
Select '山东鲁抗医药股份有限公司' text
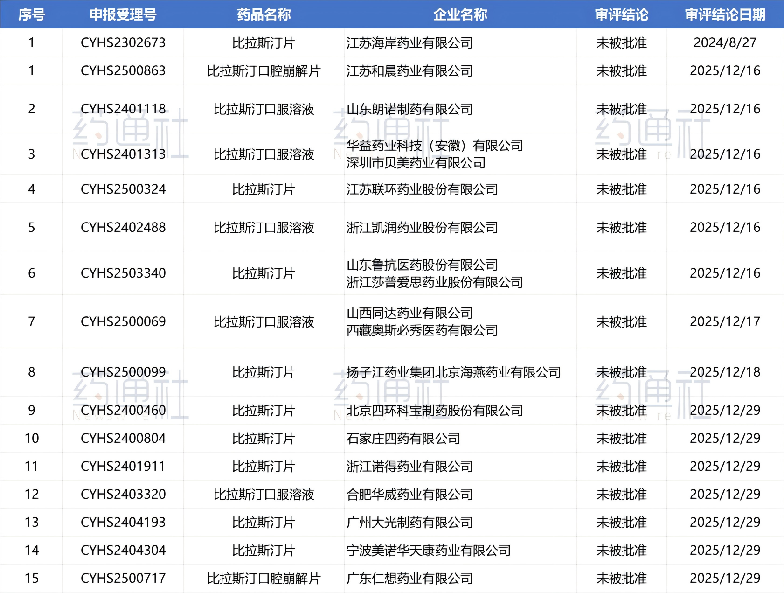pos(422,265)
